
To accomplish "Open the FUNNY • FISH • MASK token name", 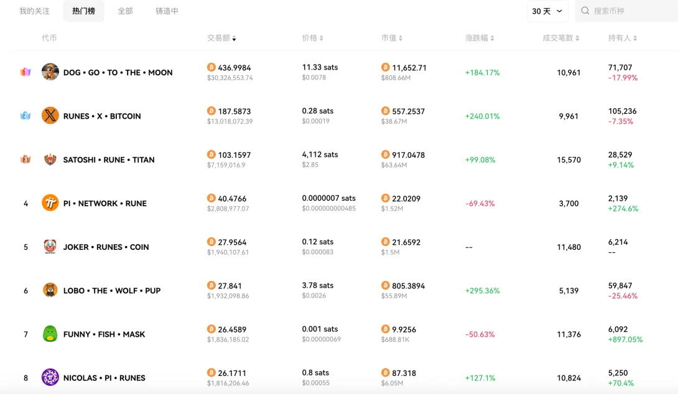I will click(104, 334).
